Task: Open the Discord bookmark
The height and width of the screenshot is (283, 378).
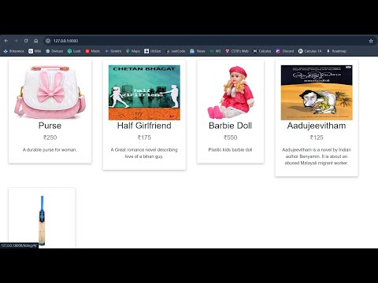Action: (285, 51)
